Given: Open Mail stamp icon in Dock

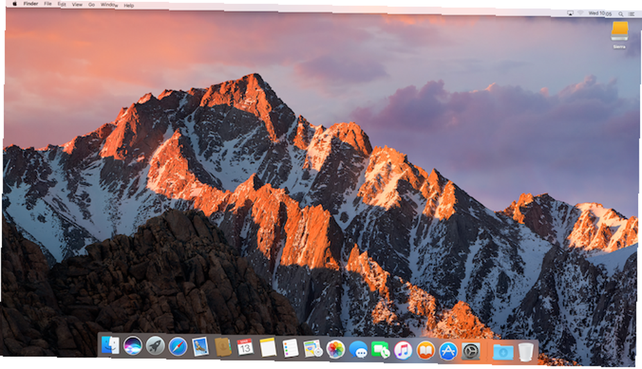Looking at the screenshot, I should click(200, 347).
